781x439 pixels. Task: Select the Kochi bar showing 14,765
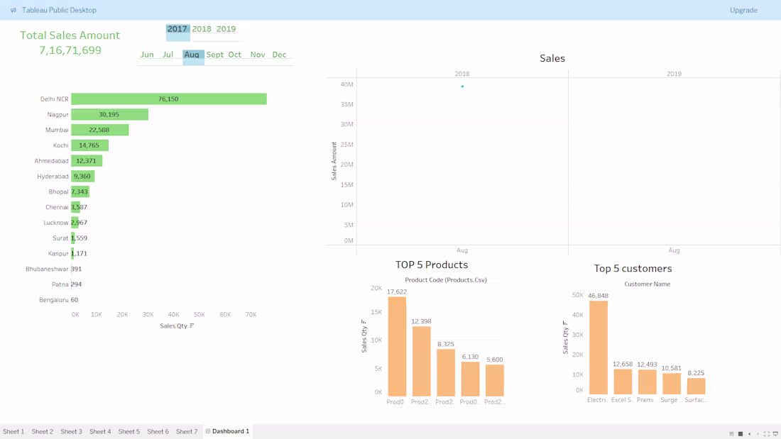[x=89, y=145]
